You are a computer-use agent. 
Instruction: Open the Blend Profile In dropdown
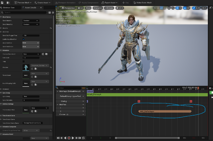31,43
